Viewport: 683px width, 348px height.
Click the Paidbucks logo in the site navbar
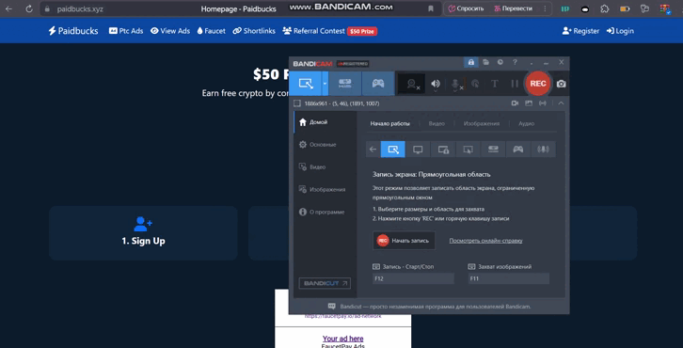point(73,31)
